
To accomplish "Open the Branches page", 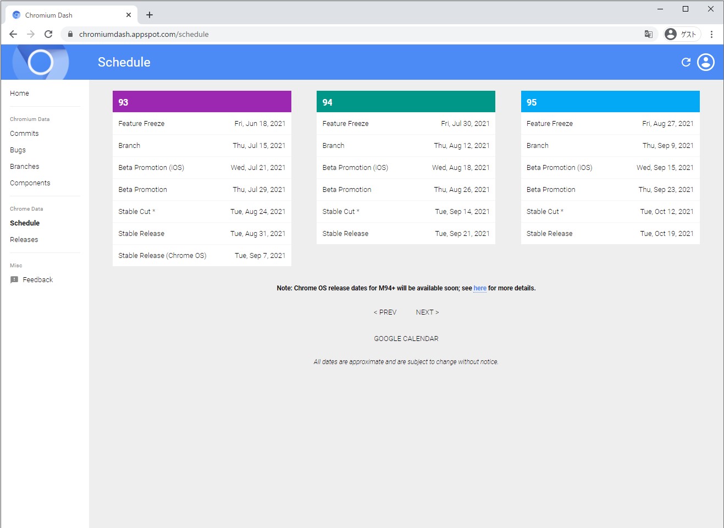I will click(x=24, y=166).
